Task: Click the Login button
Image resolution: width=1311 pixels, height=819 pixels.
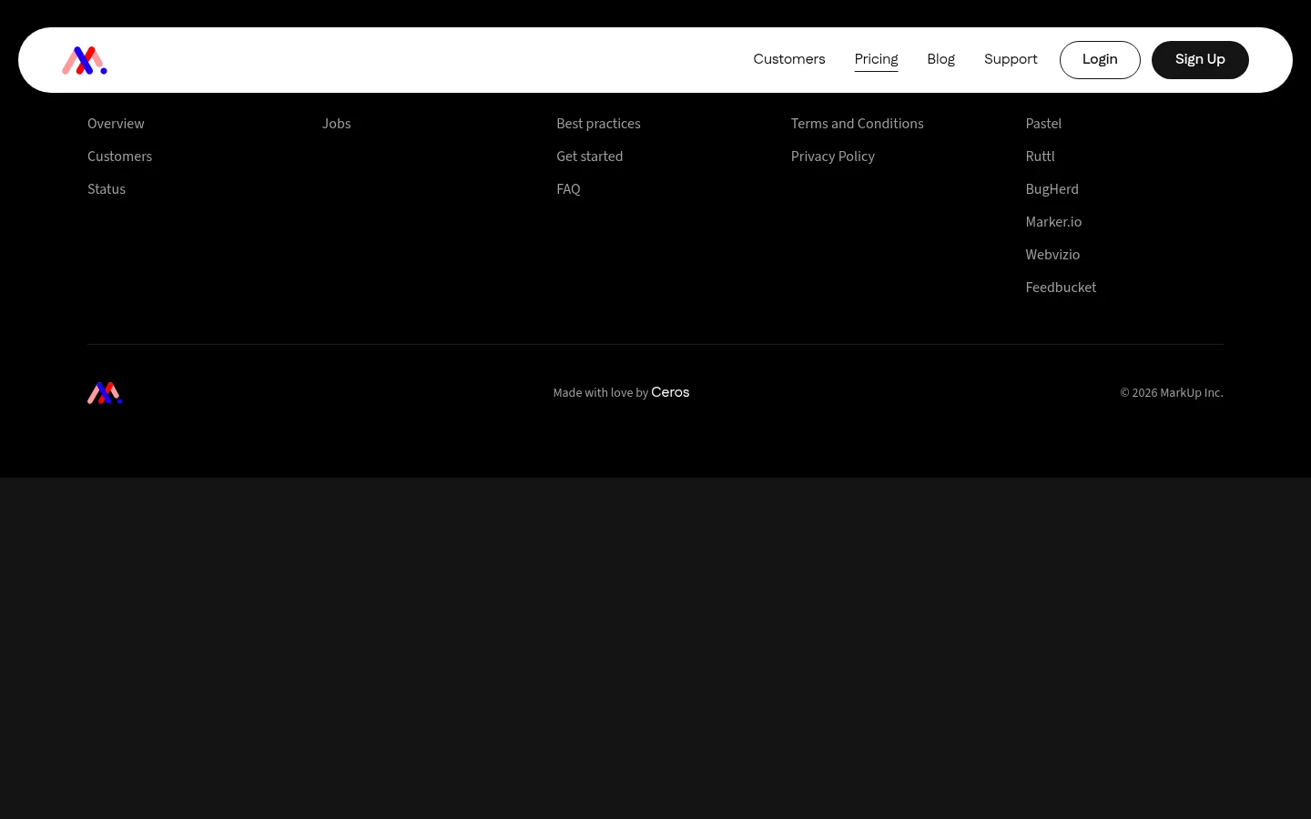Action: click(1100, 60)
